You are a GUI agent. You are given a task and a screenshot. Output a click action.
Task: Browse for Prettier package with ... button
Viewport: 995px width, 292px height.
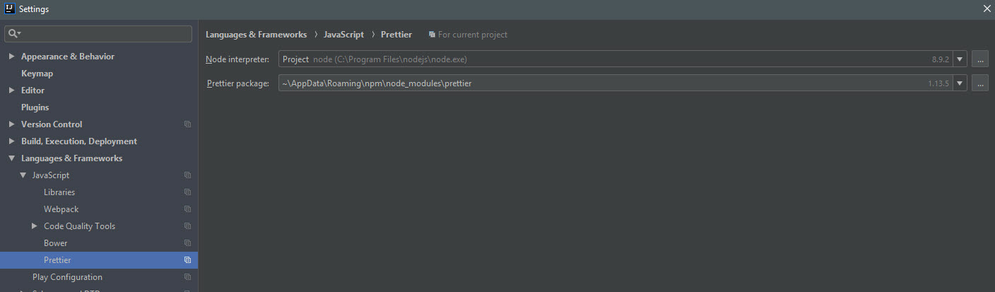tap(979, 83)
